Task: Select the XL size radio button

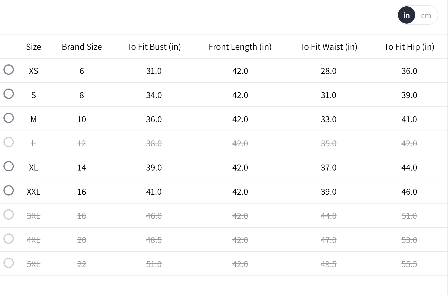Action: click(9, 166)
